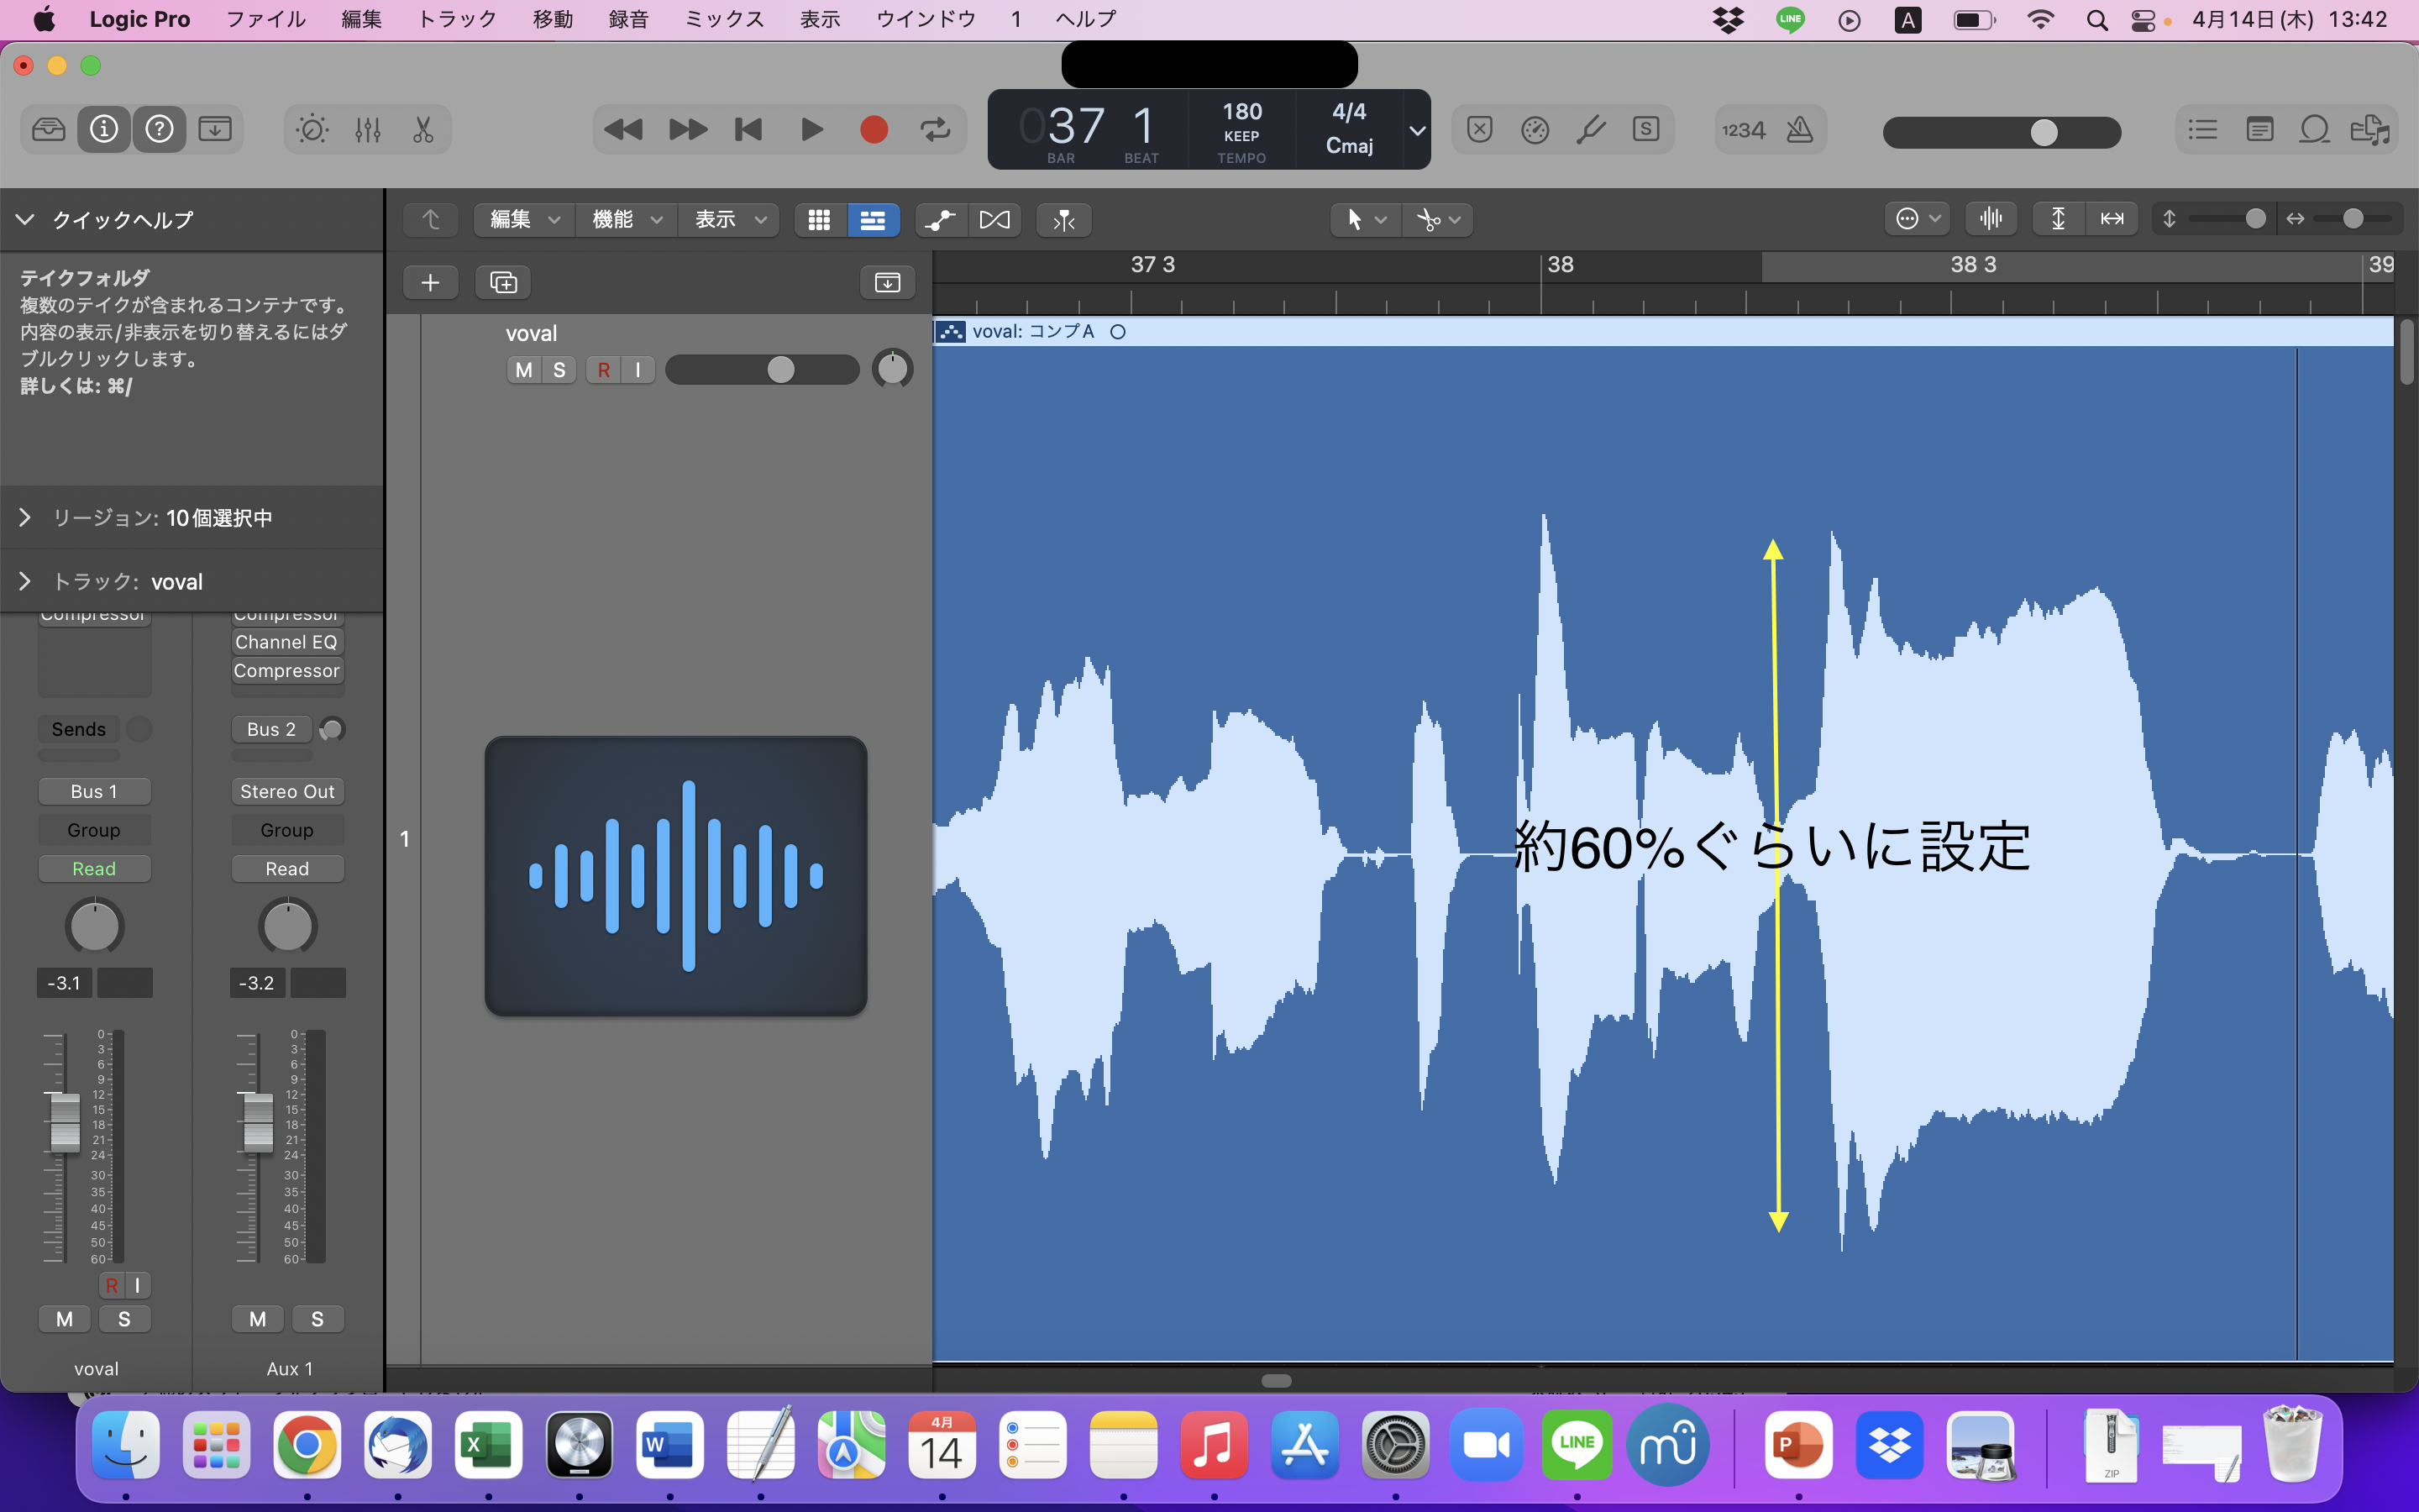This screenshot has height=1512, width=2419.
Task: Open the 機能 dropdown in tracks area
Action: [627, 220]
